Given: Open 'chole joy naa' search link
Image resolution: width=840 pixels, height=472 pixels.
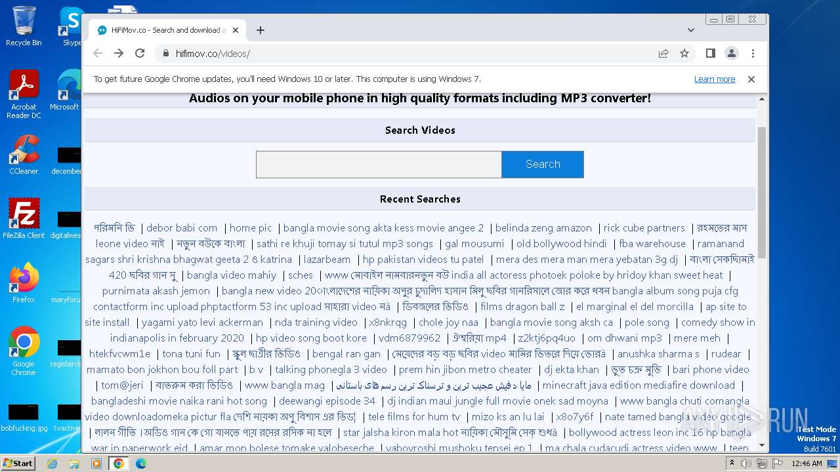Looking at the screenshot, I should pos(448,323).
